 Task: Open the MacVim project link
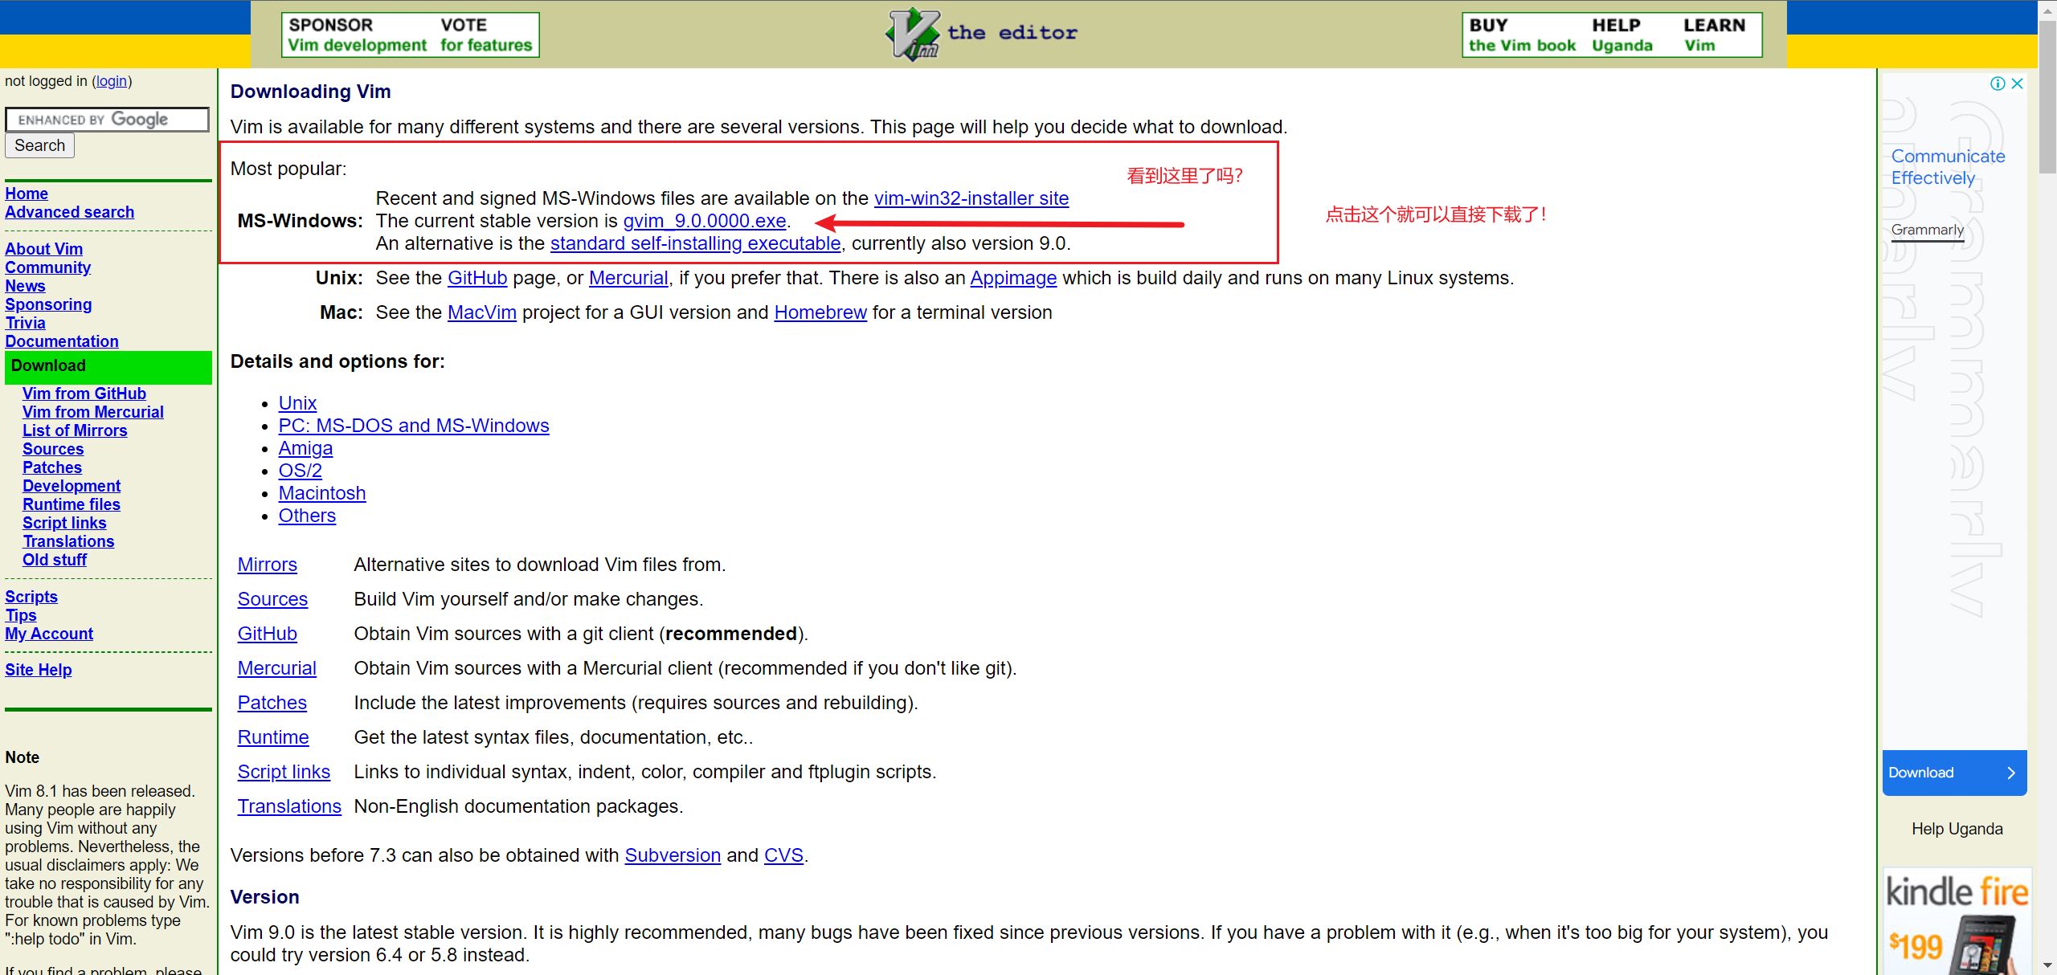pyautogui.click(x=481, y=312)
